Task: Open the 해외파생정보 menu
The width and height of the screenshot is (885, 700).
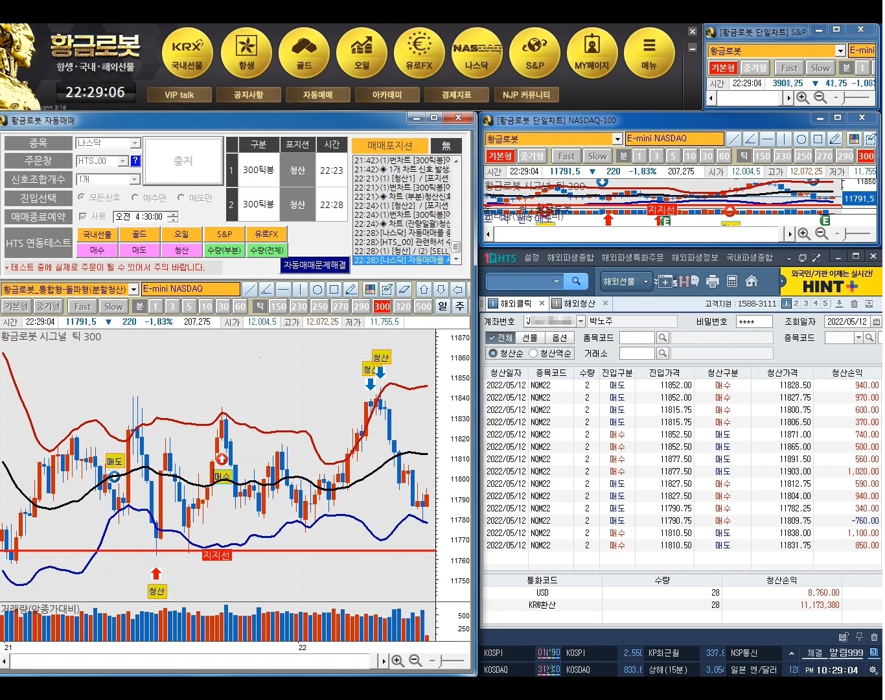Action: coord(695,257)
